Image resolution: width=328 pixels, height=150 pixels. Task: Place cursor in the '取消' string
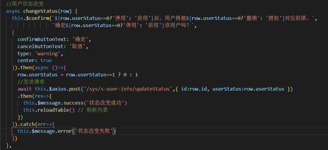pos(79,46)
